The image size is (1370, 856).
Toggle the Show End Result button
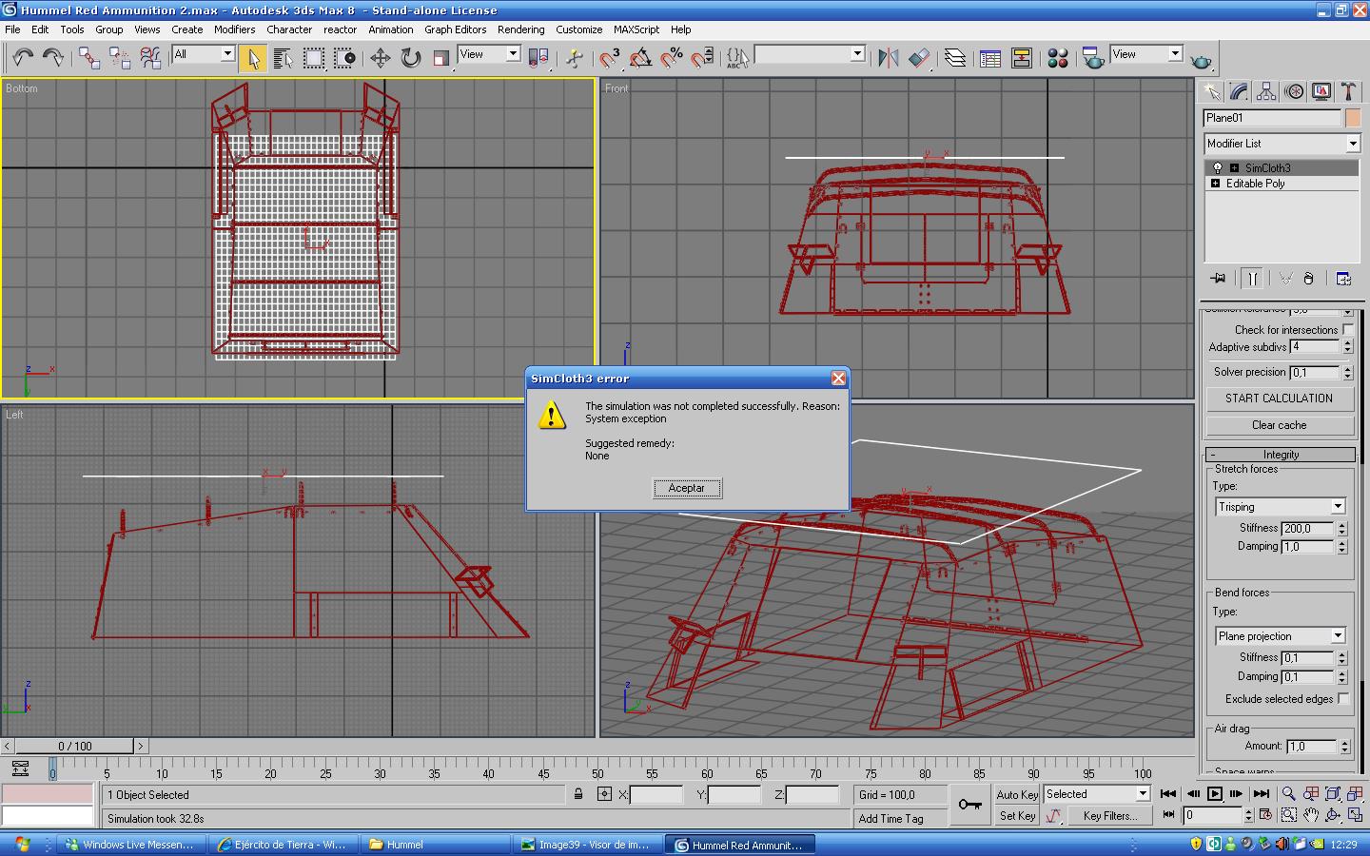(1252, 279)
